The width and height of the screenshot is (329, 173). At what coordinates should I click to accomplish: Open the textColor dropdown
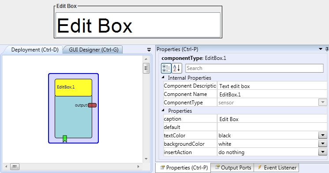[x=323, y=135]
